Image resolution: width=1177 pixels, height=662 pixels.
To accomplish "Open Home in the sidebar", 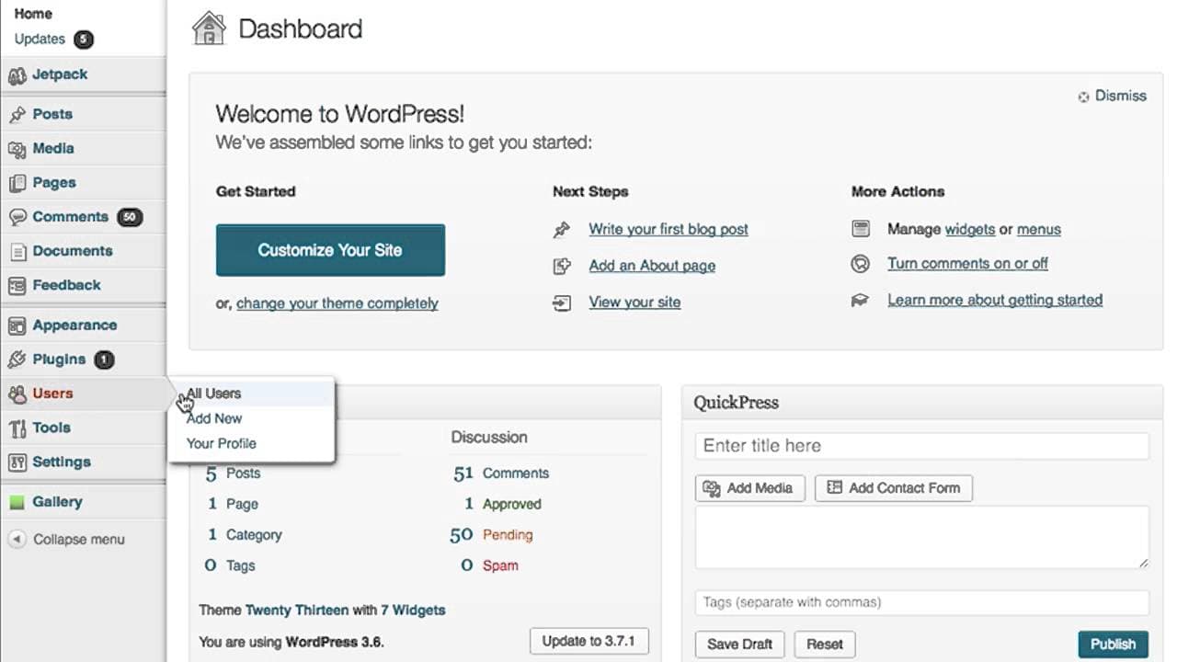I will (x=33, y=14).
